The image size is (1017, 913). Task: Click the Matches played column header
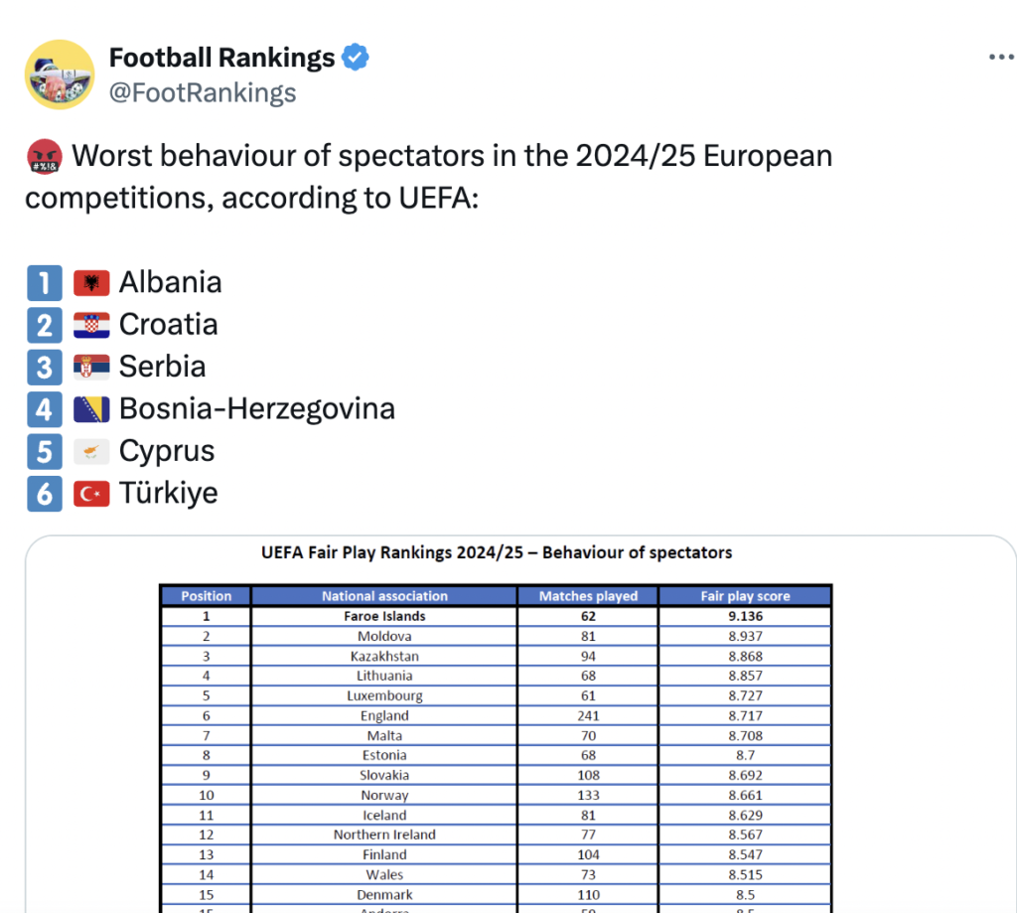coord(588,596)
